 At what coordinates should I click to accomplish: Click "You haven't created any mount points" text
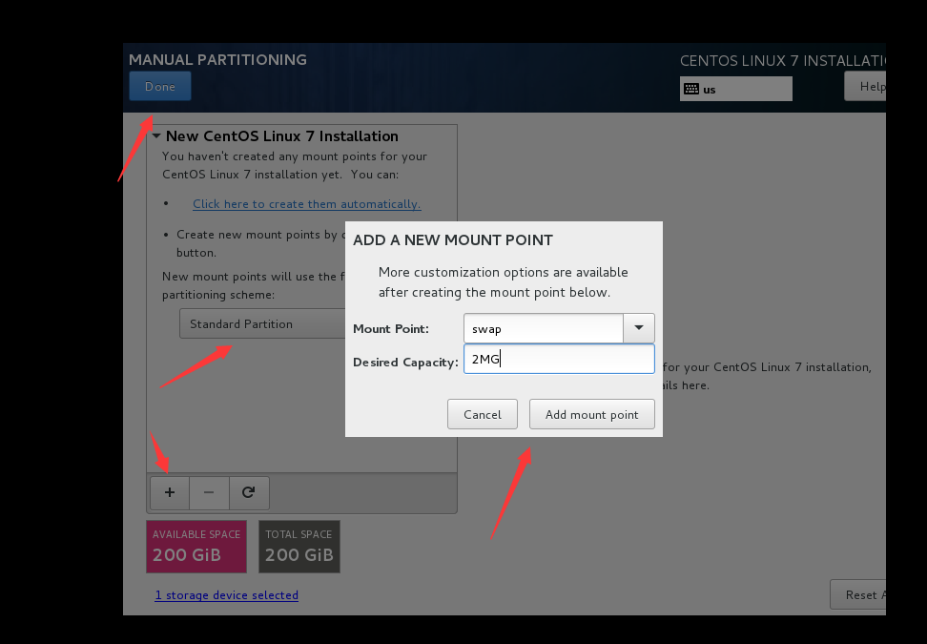[x=295, y=156]
